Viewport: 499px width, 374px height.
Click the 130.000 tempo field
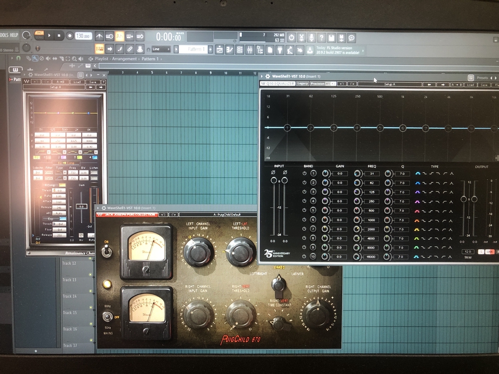(x=84, y=36)
